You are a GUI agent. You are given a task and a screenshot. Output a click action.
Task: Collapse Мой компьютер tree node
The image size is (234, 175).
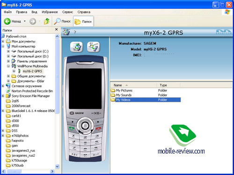(3, 46)
